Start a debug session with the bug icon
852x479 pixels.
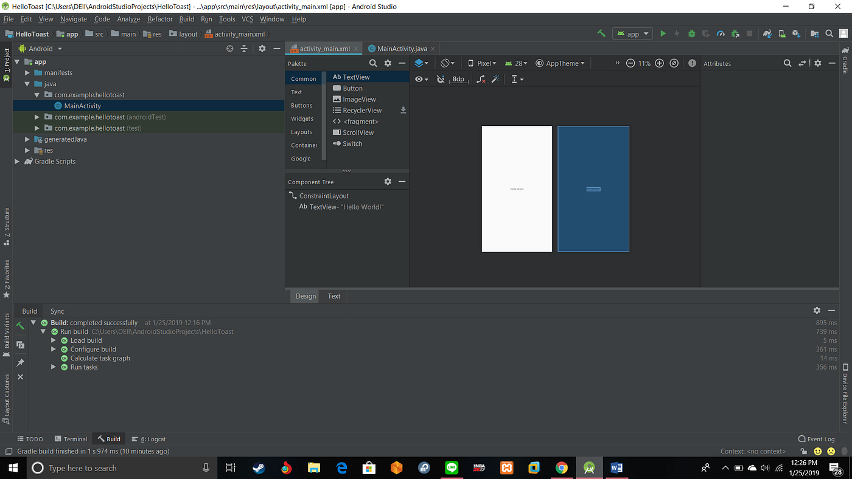point(691,33)
